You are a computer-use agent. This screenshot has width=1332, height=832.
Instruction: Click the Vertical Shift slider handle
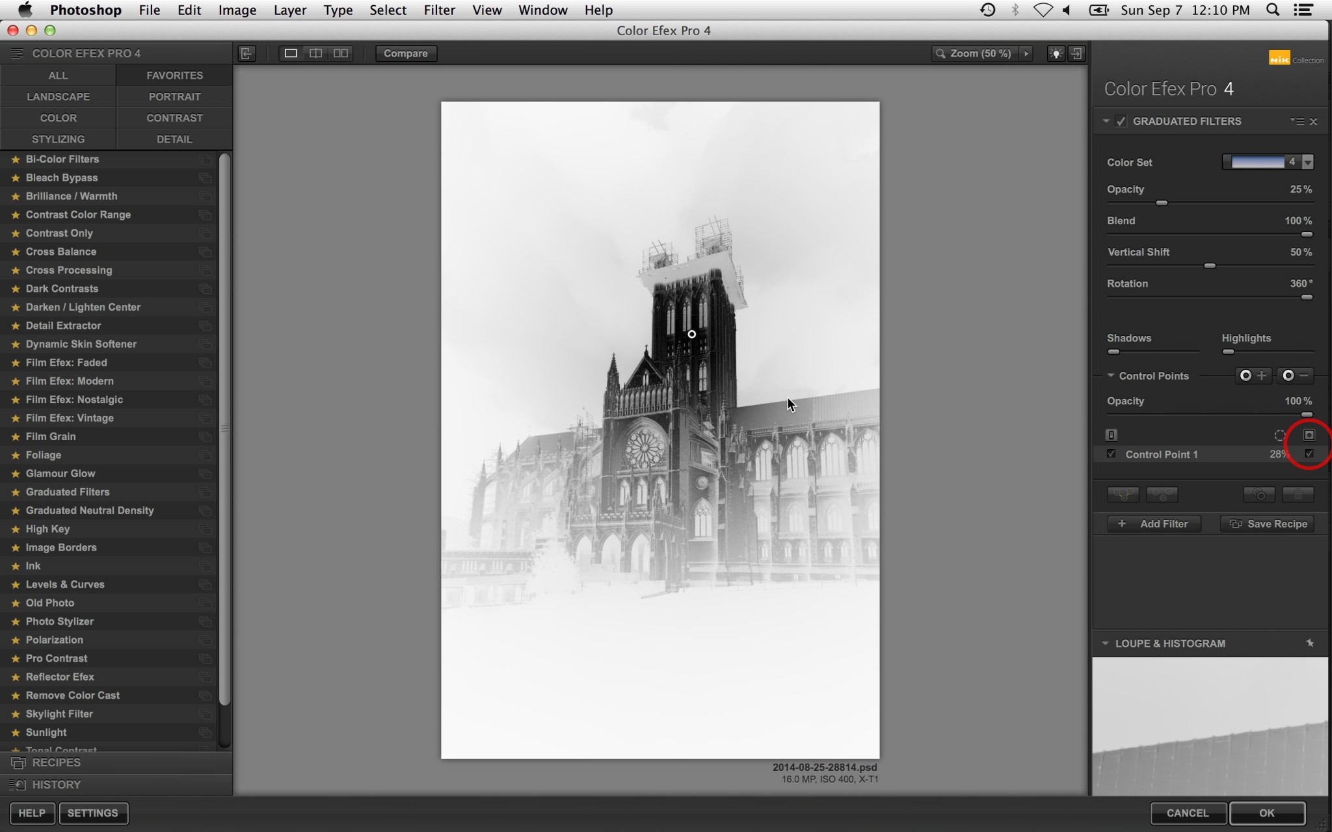[x=1210, y=266]
